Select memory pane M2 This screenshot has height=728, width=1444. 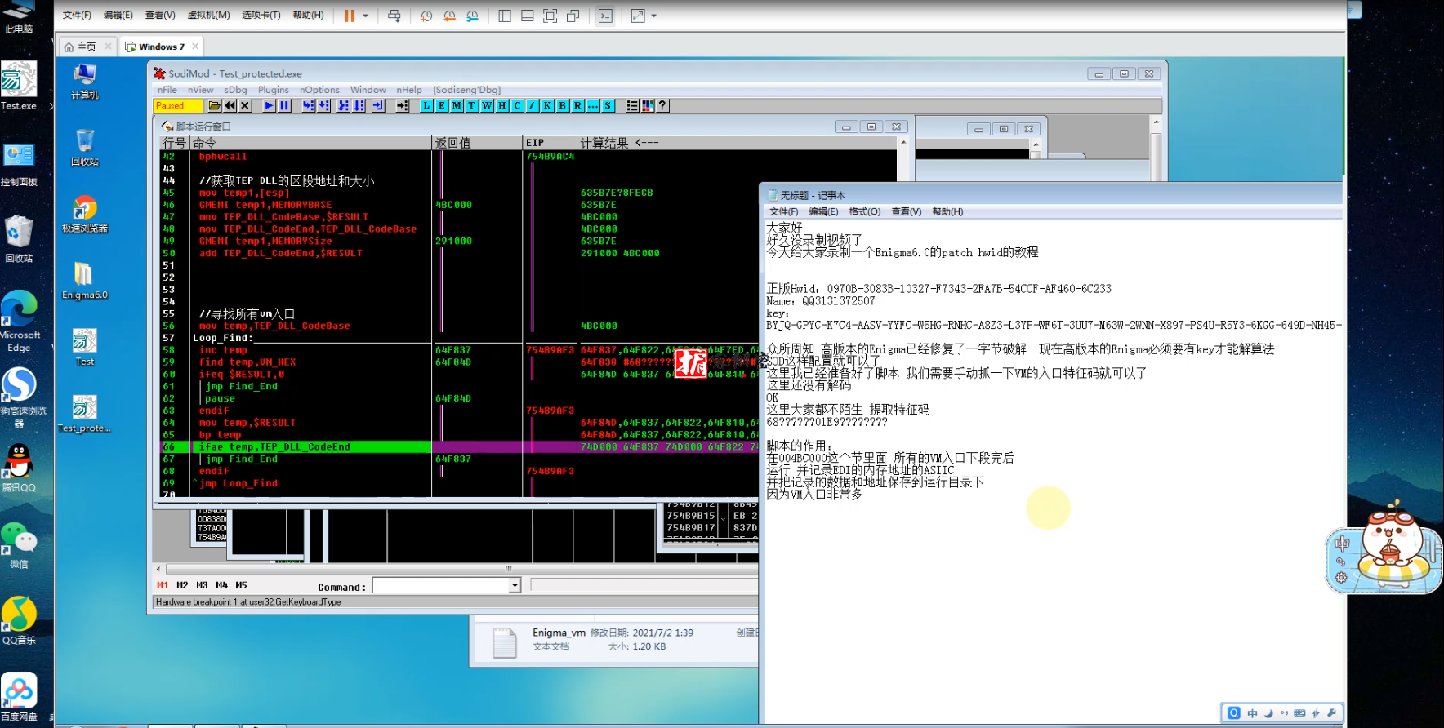coord(182,585)
